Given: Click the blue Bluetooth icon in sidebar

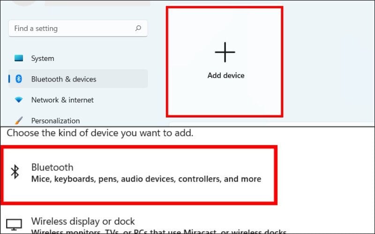Looking at the screenshot, I should point(19,79).
